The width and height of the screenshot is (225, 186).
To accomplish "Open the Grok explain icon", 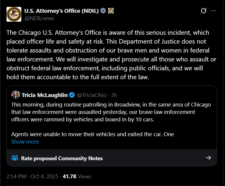I will 204,11.
